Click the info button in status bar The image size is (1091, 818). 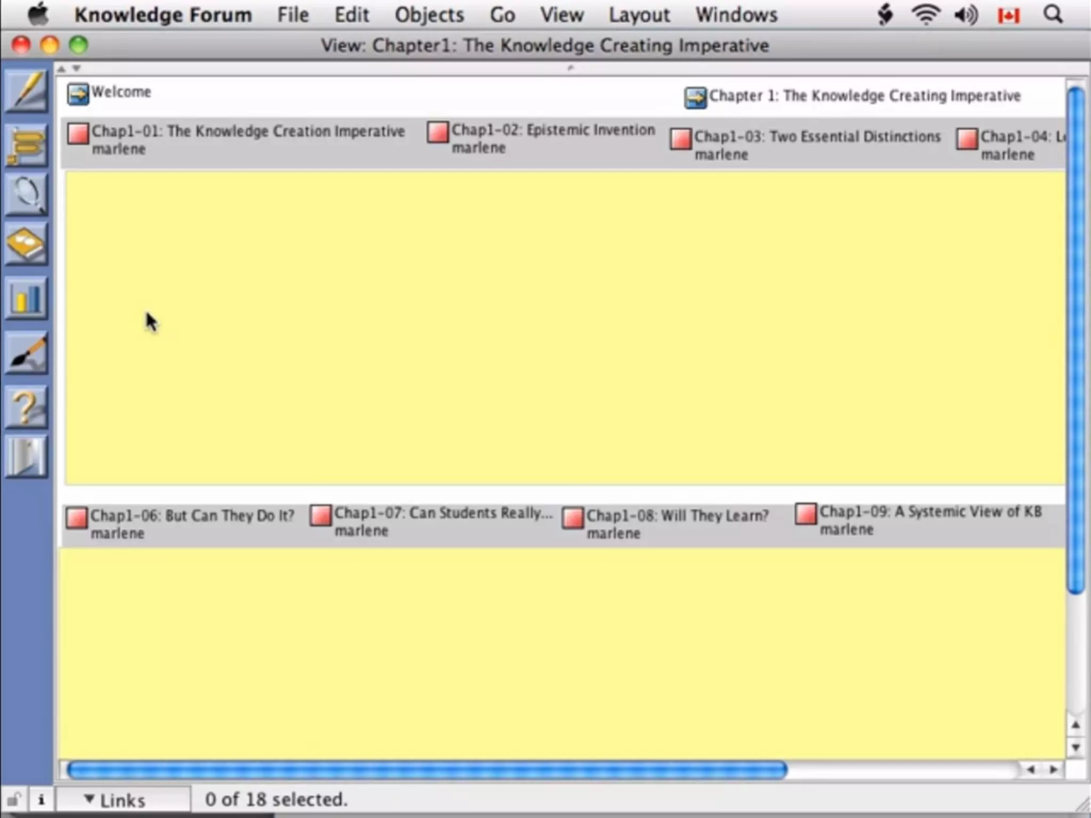(41, 799)
